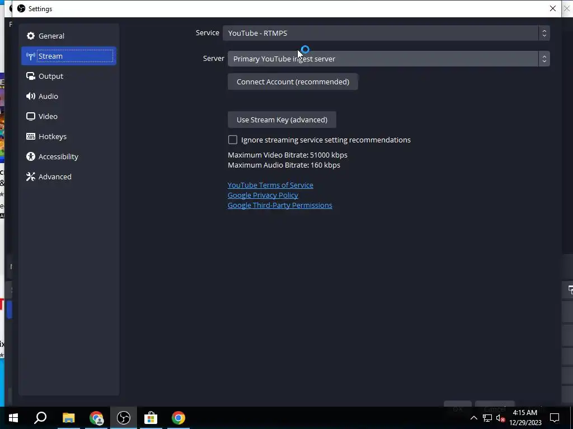Open the Accessibility settings section
Image resolution: width=573 pixels, height=429 pixels.
tap(69, 156)
